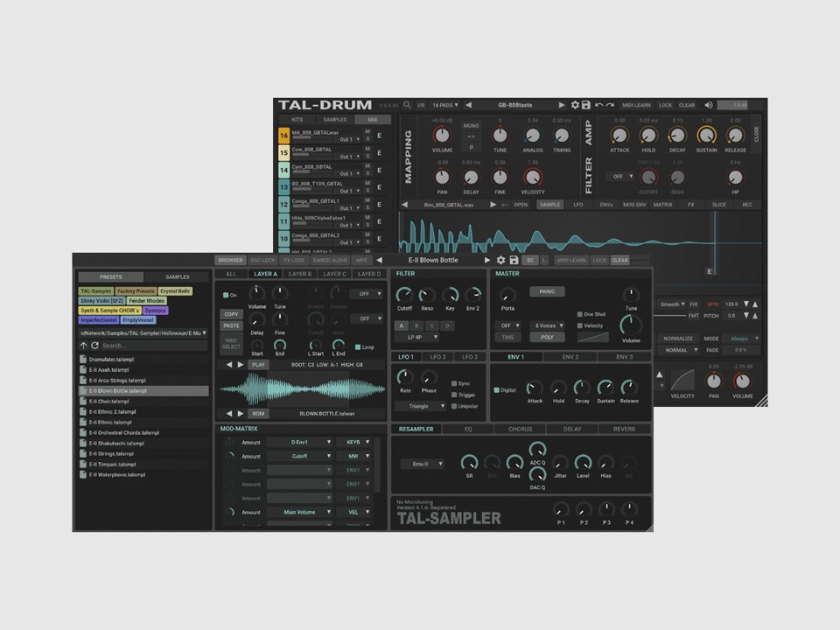Click the PLAY button above the waveform

258,364
